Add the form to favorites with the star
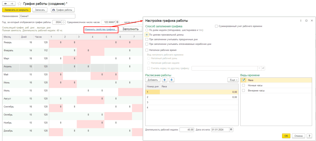This screenshot has height=141, width=316. click(20, 3)
